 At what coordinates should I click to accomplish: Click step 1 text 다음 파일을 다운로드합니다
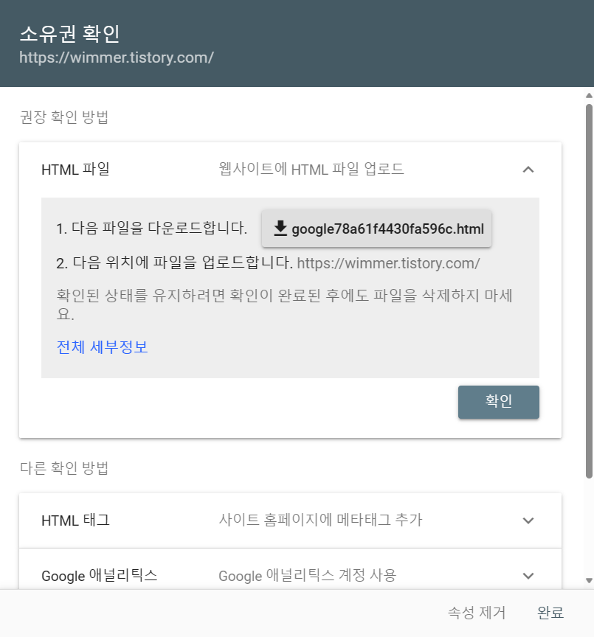pyautogui.click(x=152, y=228)
